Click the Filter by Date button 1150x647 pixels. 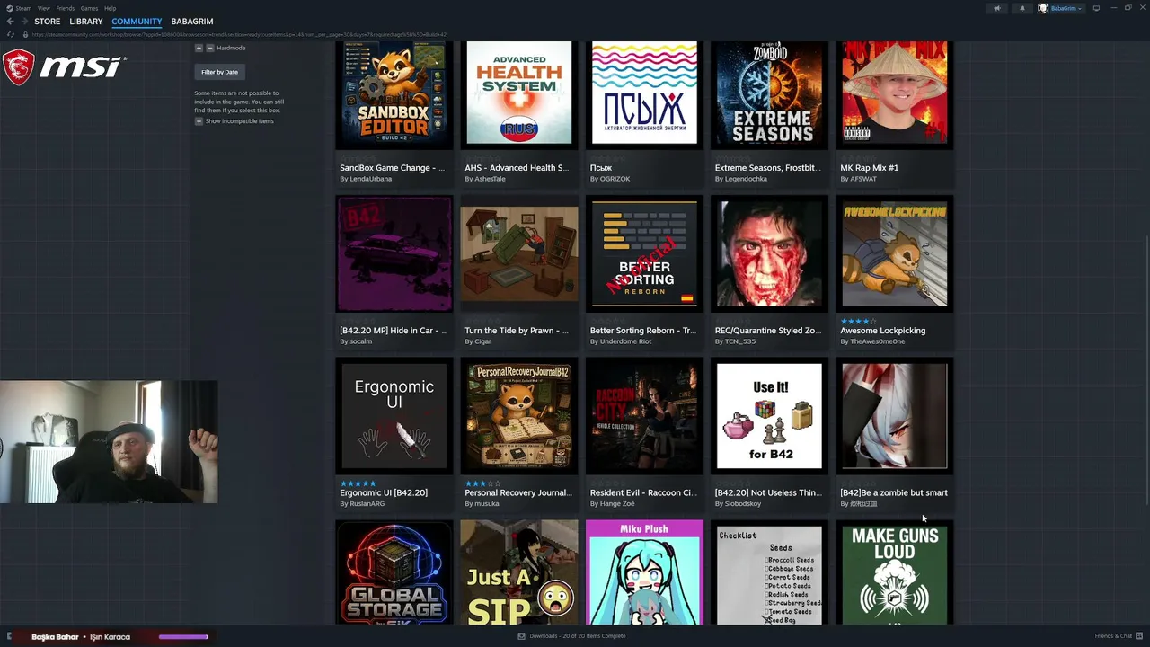click(219, 72)
